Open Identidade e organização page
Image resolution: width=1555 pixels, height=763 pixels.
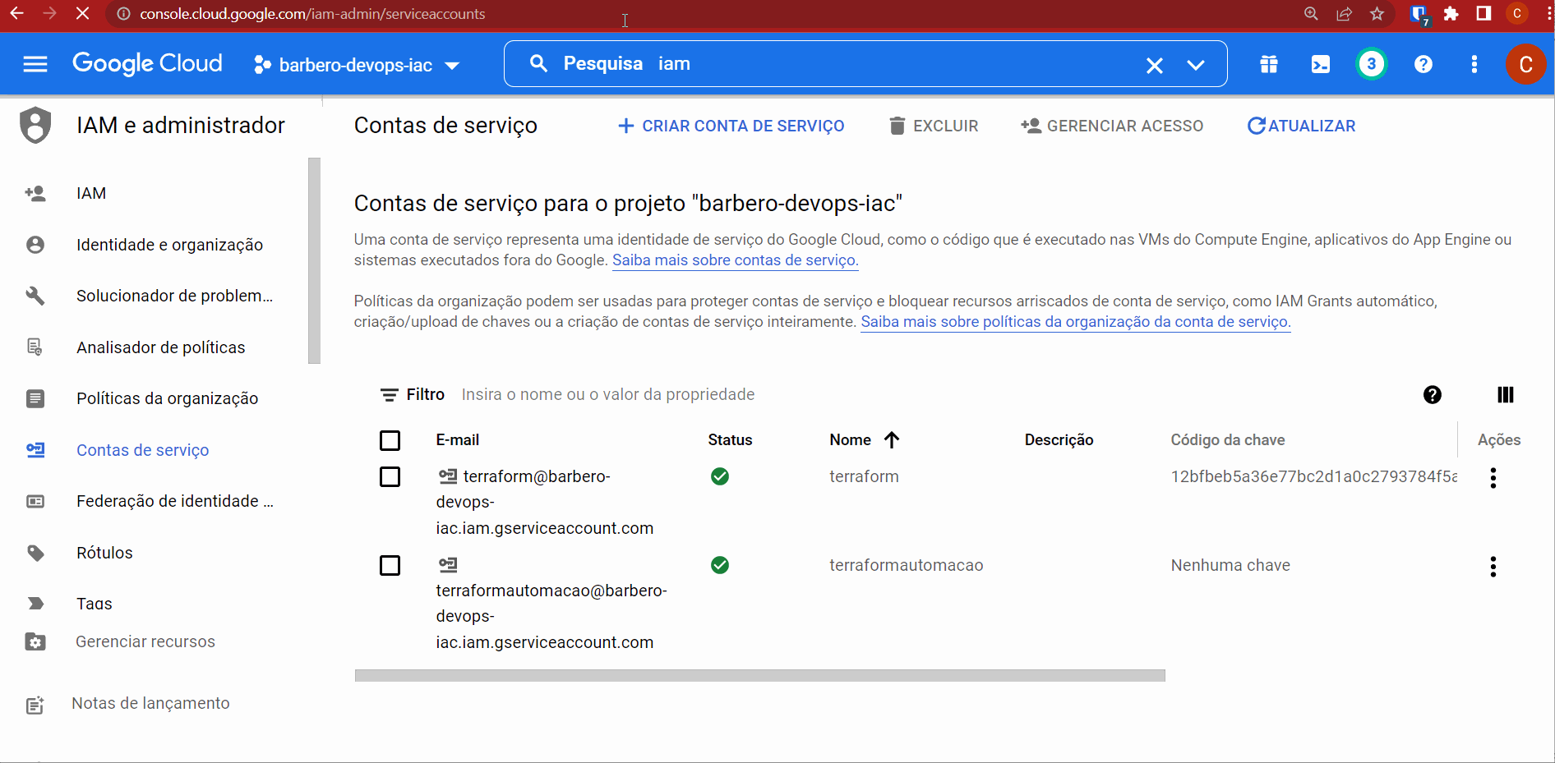169,245
